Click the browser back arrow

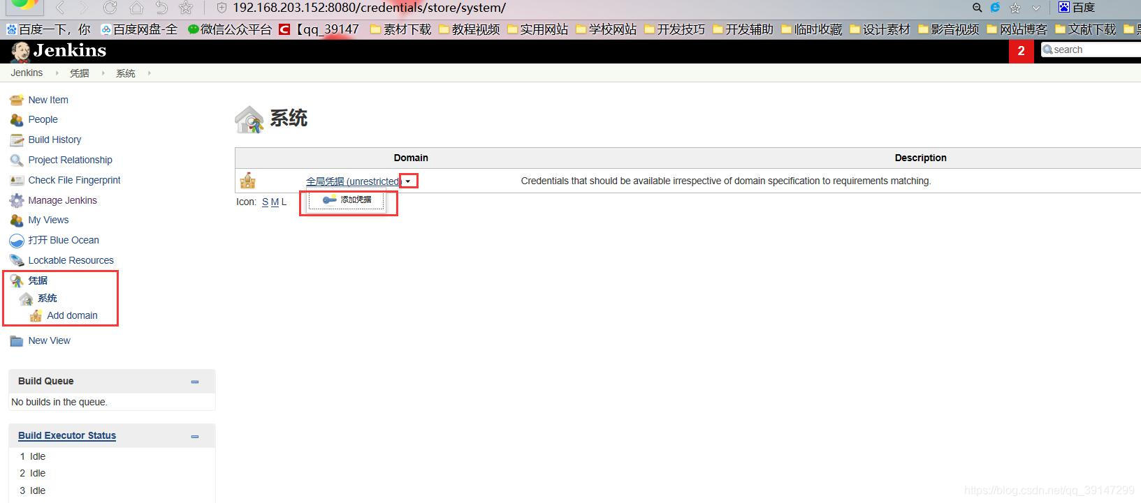[x=60, y=8]
